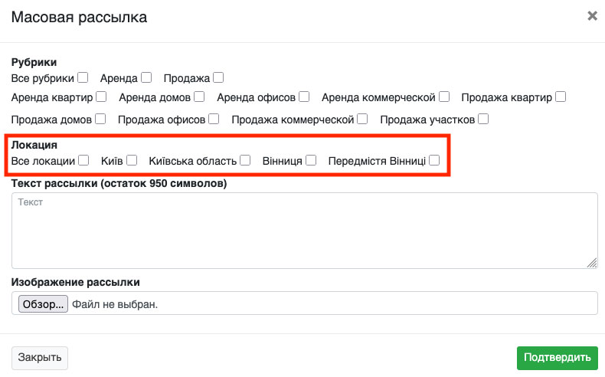The width and height of the screenshot is (605, 377).
Task: Tick the Продажа квартир checkbox
Action: 561,97
